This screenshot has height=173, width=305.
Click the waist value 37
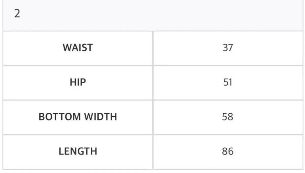(227, 48)
